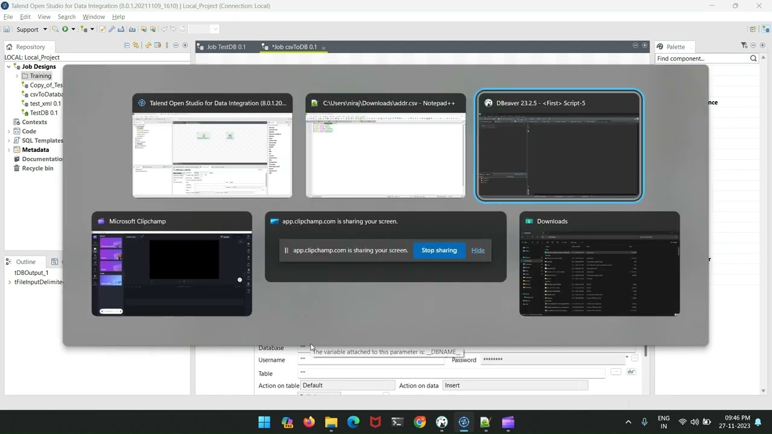Click the Palette filter icon
772x434 pixels.
click(x=744, y=45)
